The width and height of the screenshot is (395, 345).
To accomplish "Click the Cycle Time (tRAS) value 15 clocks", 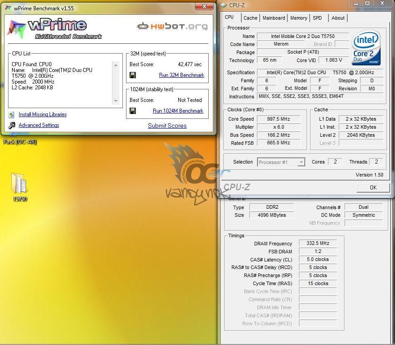I will point(318,283).
